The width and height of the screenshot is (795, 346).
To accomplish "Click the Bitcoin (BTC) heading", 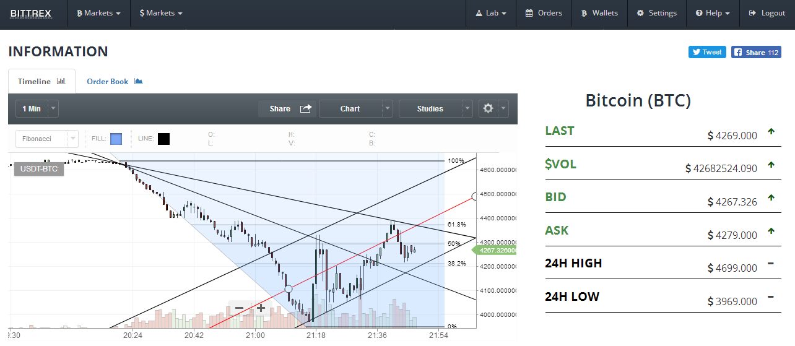I will (638, 100).
